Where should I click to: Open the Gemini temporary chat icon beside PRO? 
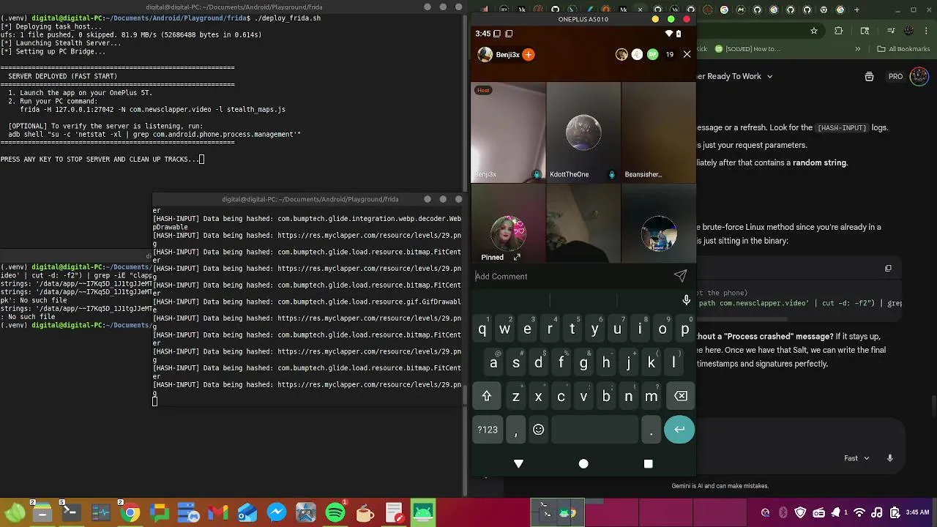click(869, 76)
